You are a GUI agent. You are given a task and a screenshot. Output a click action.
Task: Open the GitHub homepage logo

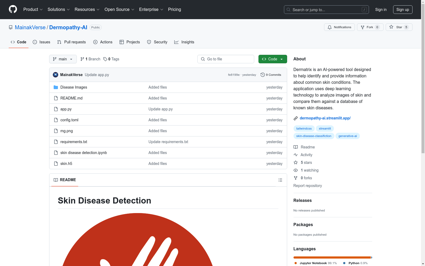[x=13, y=9]
